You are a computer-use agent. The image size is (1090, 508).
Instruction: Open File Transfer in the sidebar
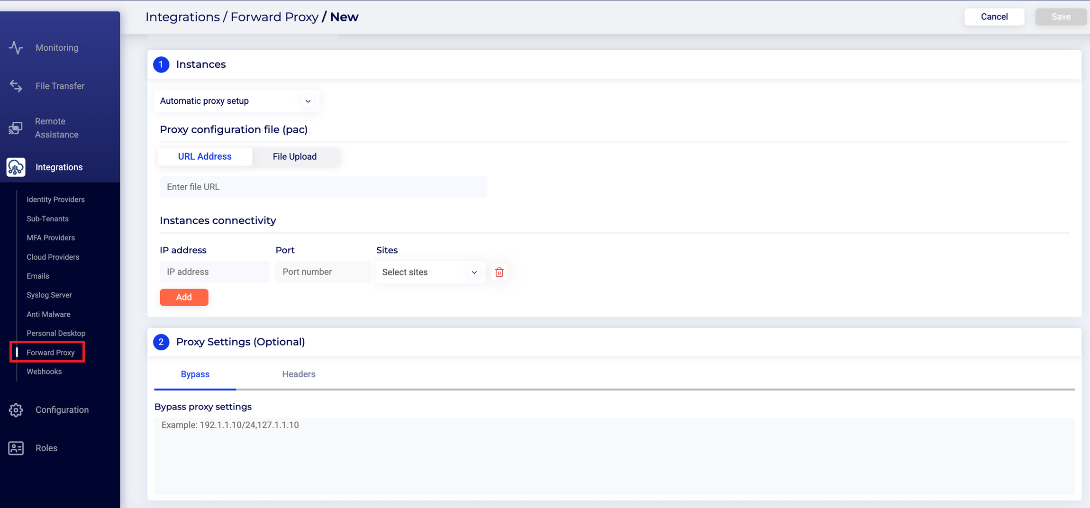click(60, 86)
